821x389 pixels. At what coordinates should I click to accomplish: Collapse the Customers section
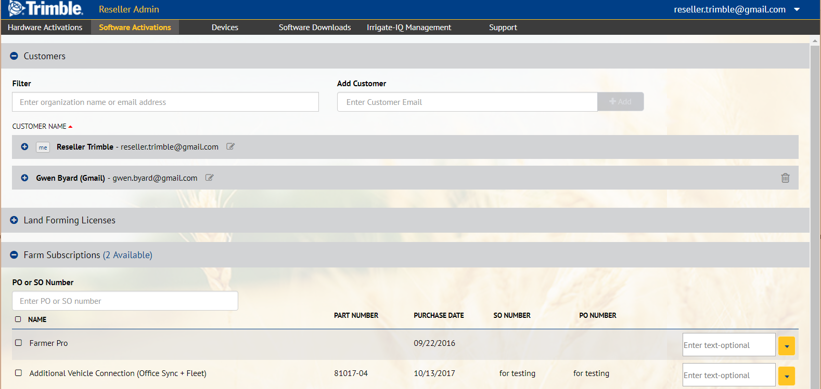(x=14, y=56)
